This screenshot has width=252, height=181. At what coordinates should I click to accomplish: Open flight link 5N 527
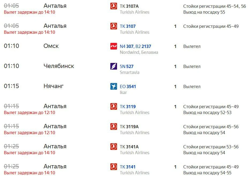pos(126,66)
